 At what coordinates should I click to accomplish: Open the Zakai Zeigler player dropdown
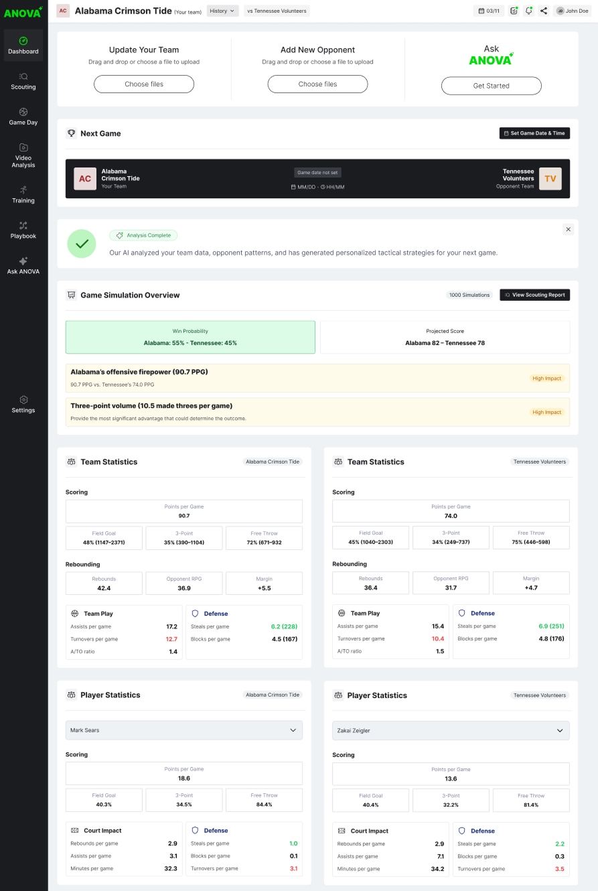coord(451,730)
